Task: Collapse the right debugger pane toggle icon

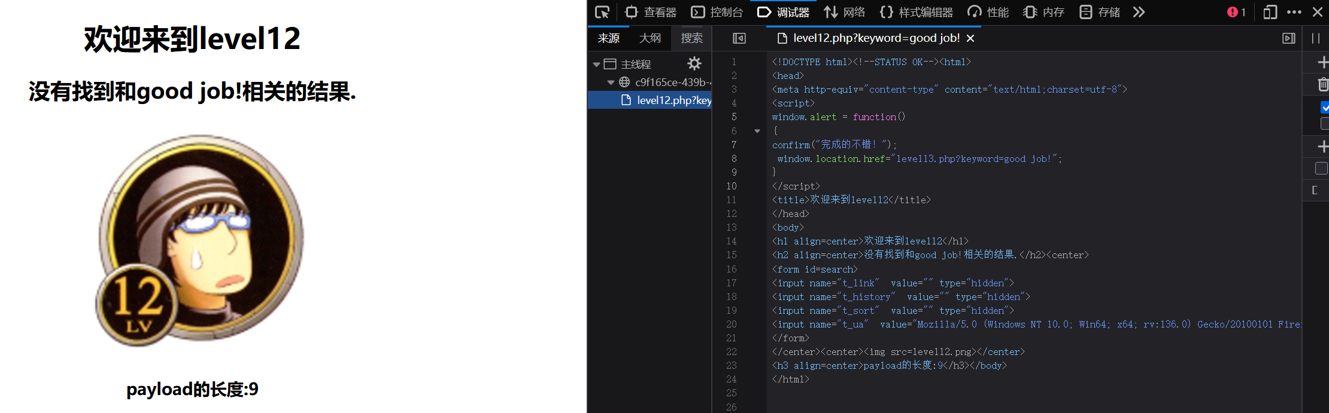Action: 1288,38
